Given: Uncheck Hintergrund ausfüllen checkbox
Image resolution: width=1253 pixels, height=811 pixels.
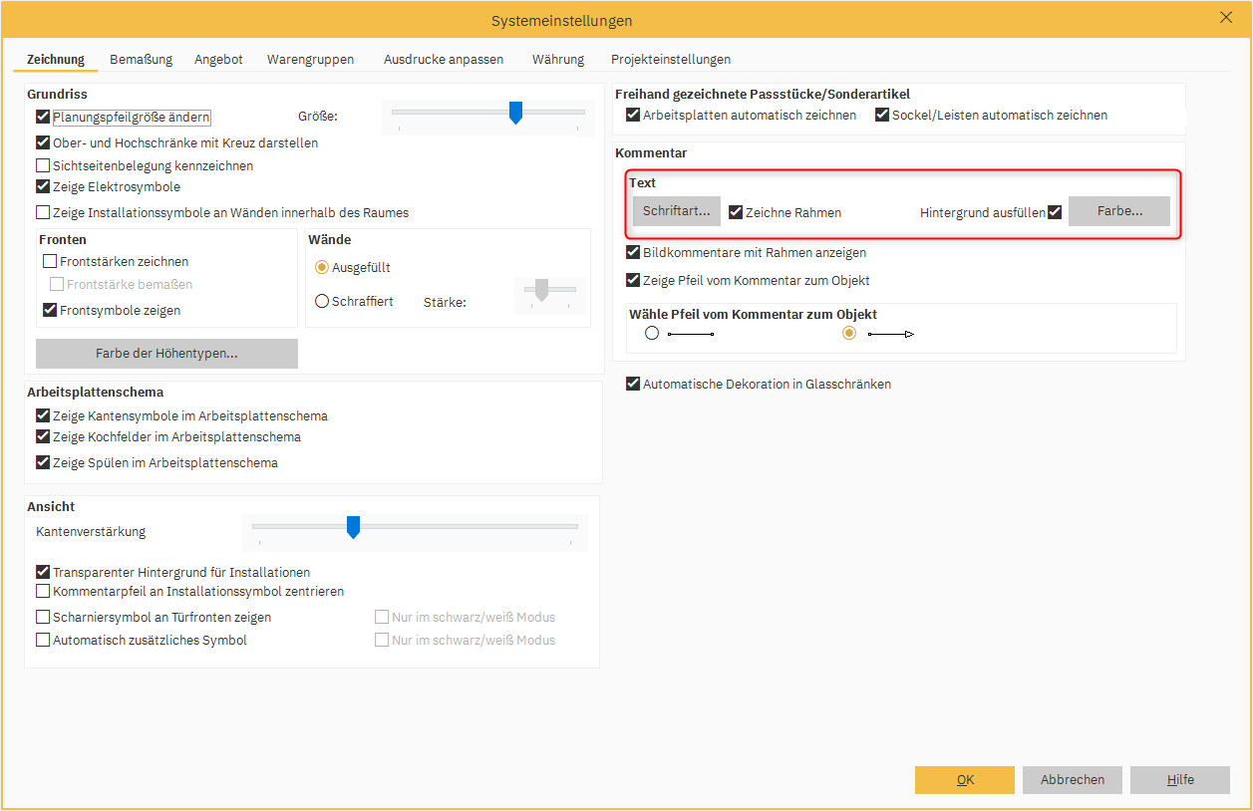Looking at the screenshot, I should pos(1055,212).
